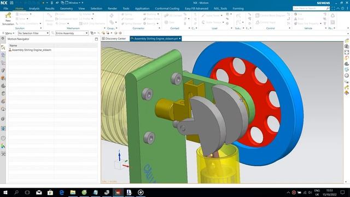Screen dimensions: 350x197
Task: Switch to the View ribbon tab
Action: [81, 9]
